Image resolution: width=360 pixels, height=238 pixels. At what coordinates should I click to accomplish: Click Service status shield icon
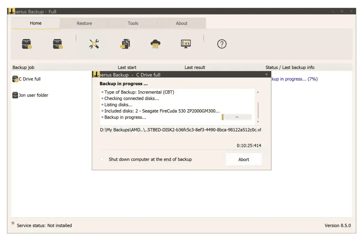click(13, 223)
